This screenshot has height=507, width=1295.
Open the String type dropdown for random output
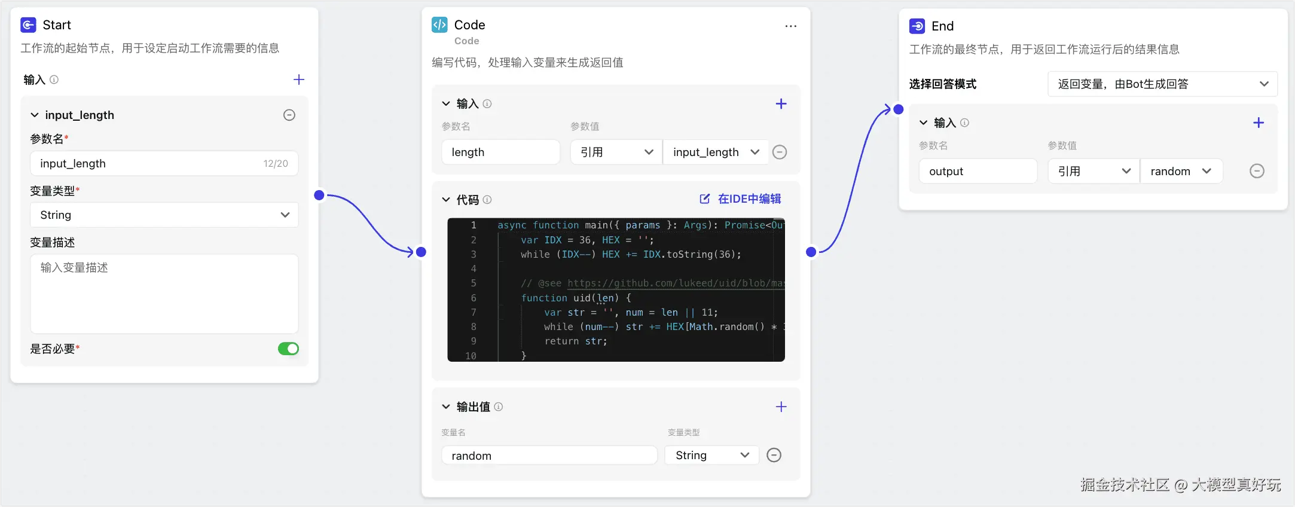click(x=712, y=456)
